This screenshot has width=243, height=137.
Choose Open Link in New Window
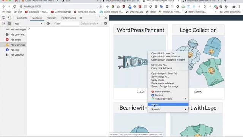click(x=168, y=57)
